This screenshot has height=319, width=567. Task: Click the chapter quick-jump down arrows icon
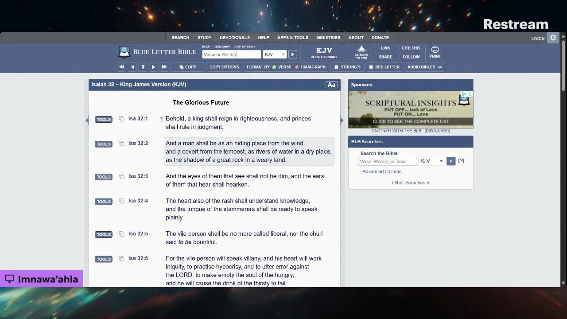[x=143, y=67]
